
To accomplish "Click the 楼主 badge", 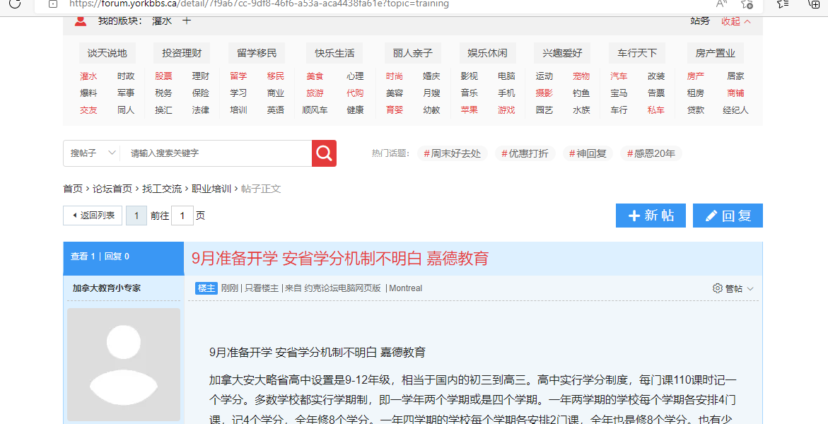I will point(206,288).
